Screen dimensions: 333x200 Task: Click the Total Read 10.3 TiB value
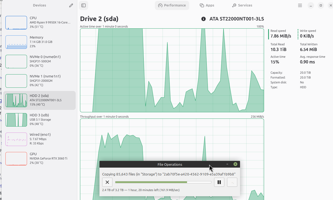tap(278, 49)
